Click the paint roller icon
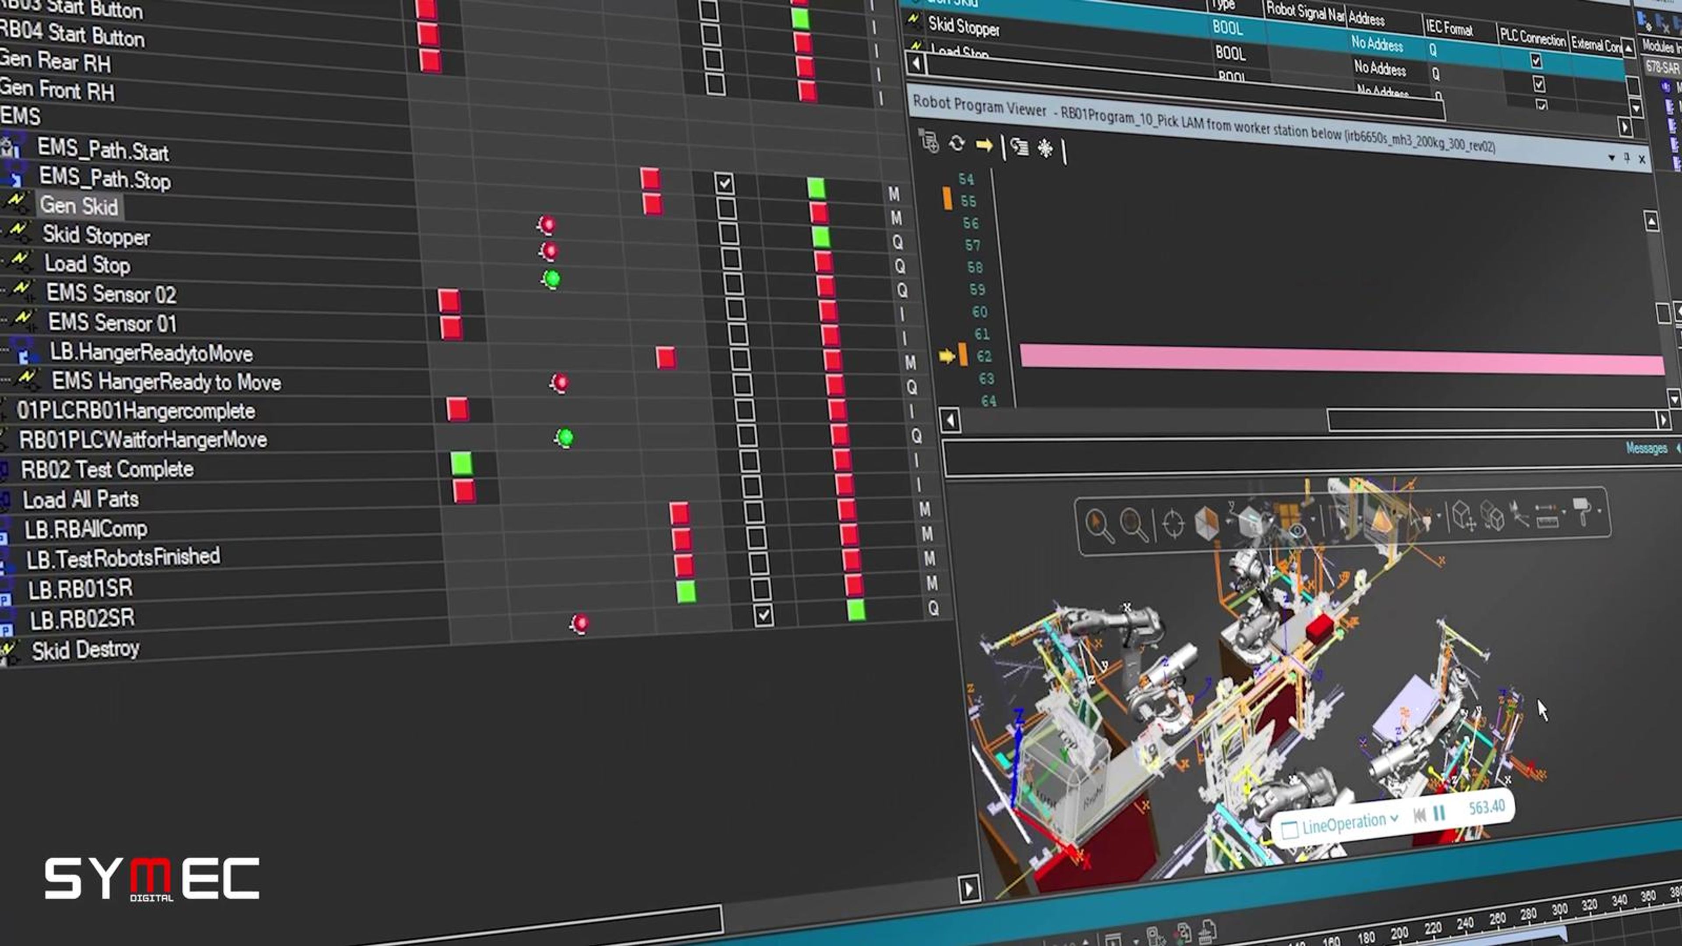The width and height of the screenshot is (1682, 946). pyautogui.click(x=1583, y=512)
